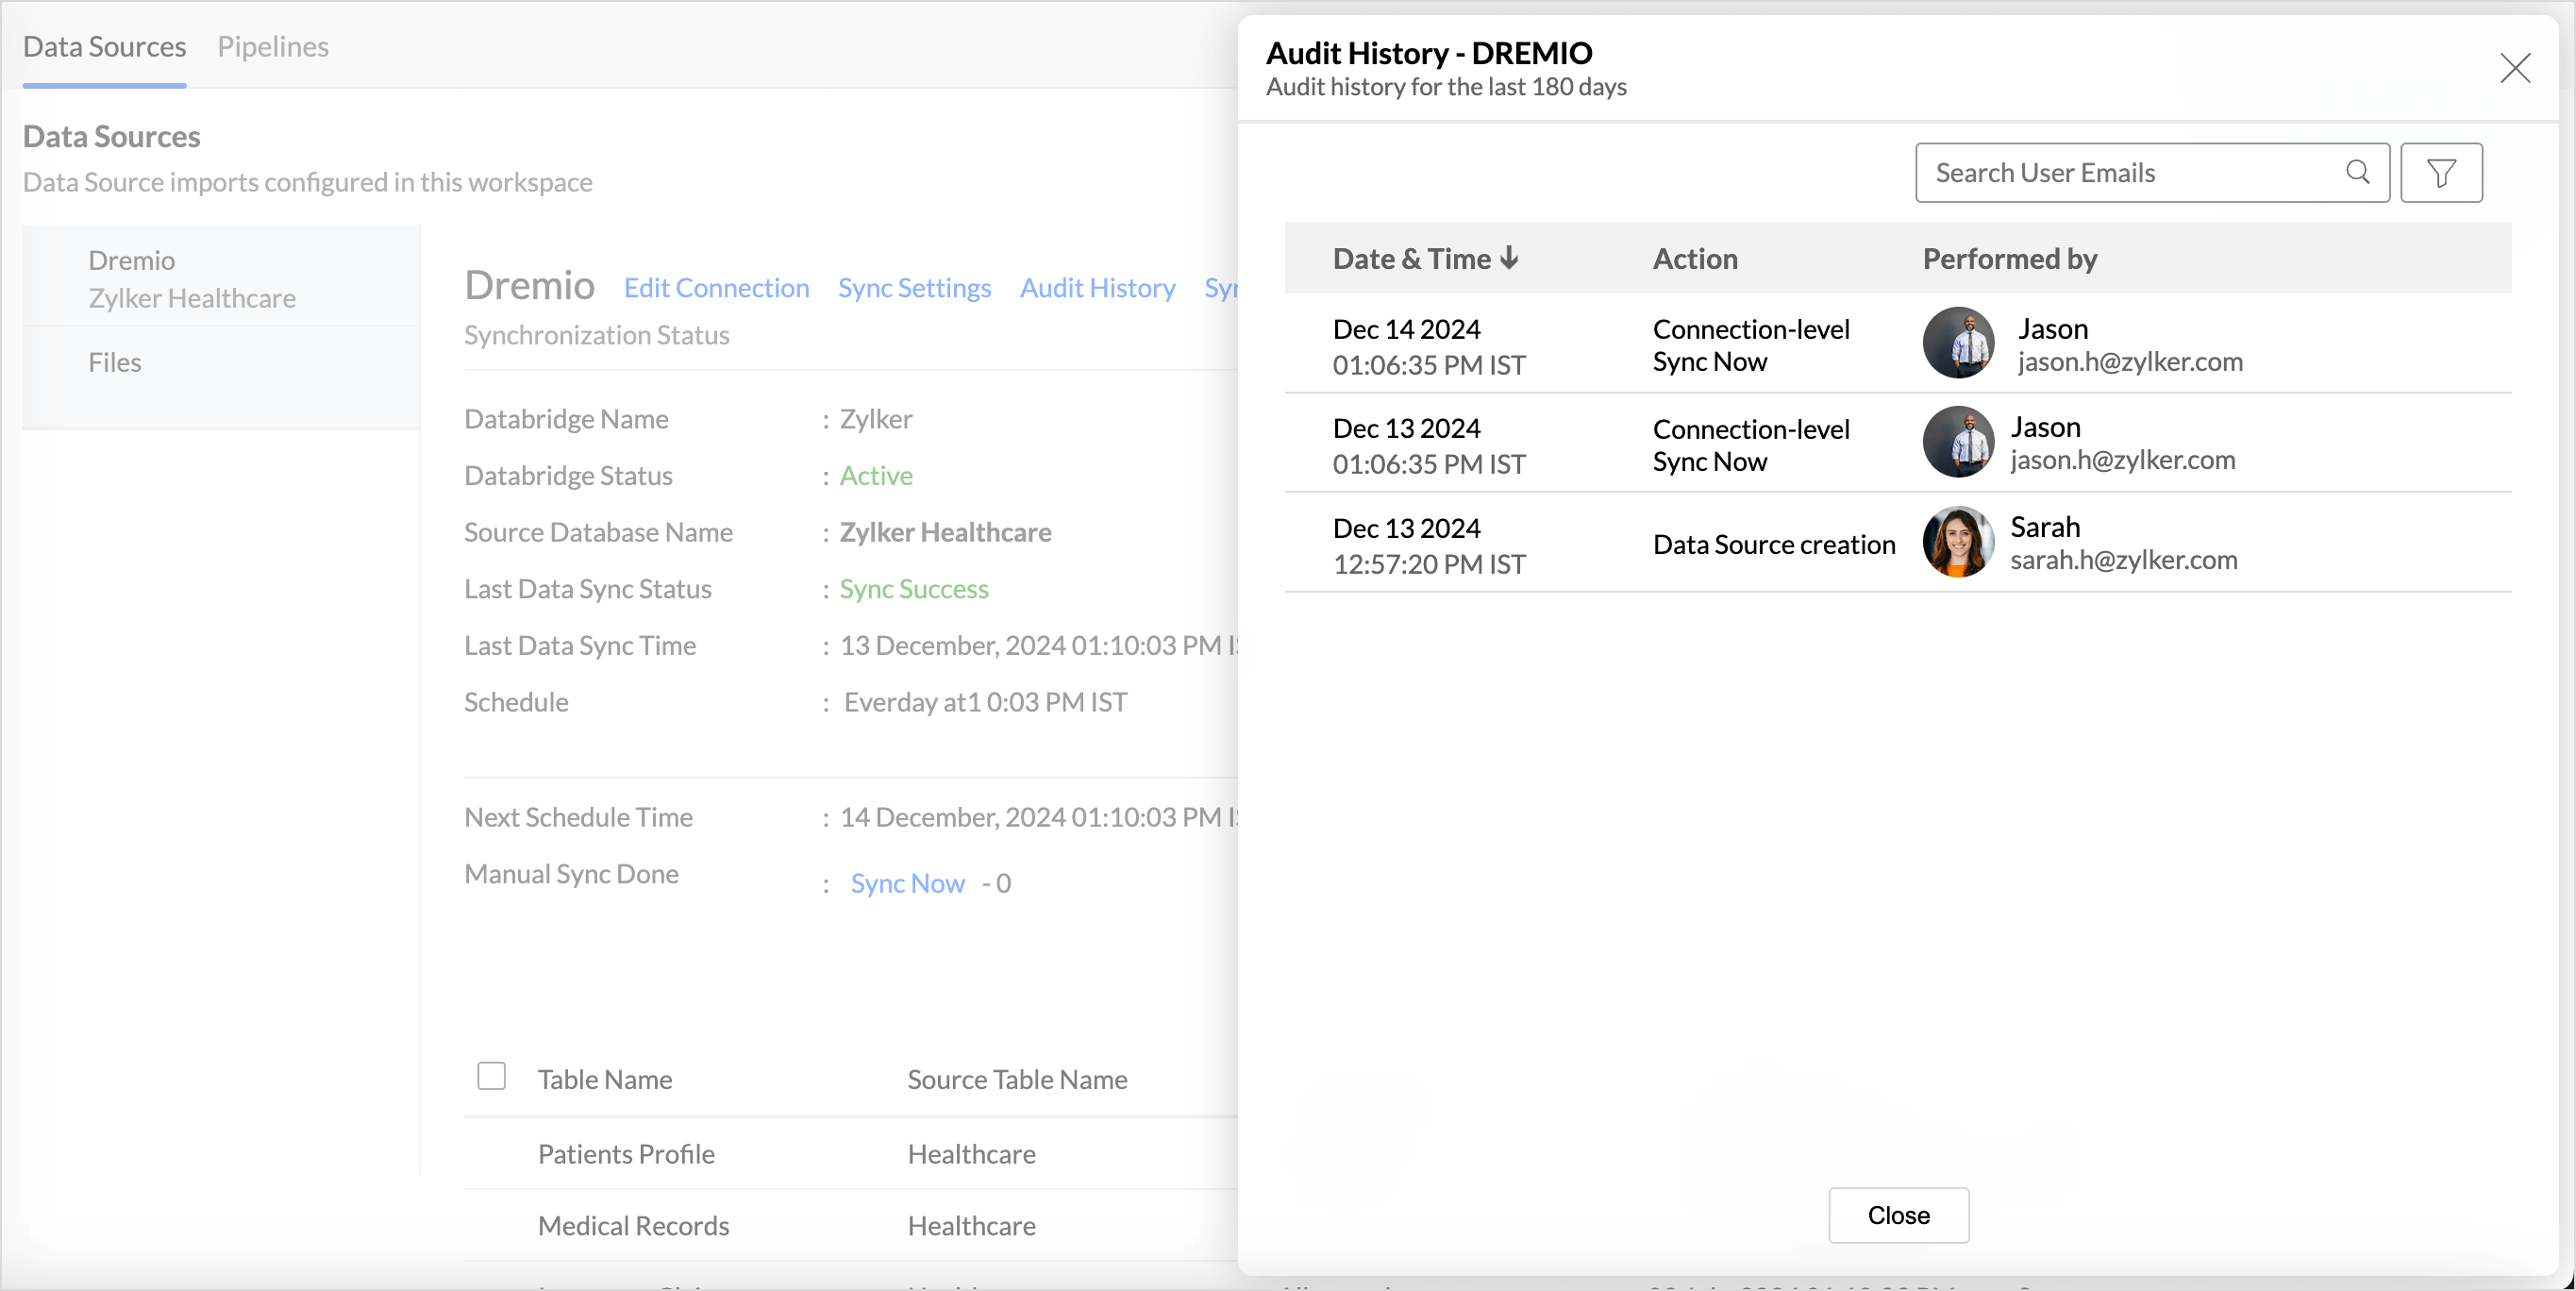Open the Data Sources tab
Image resolution: width=2576 pixels, height=1291 pixels.
click(x=104, y=46)
